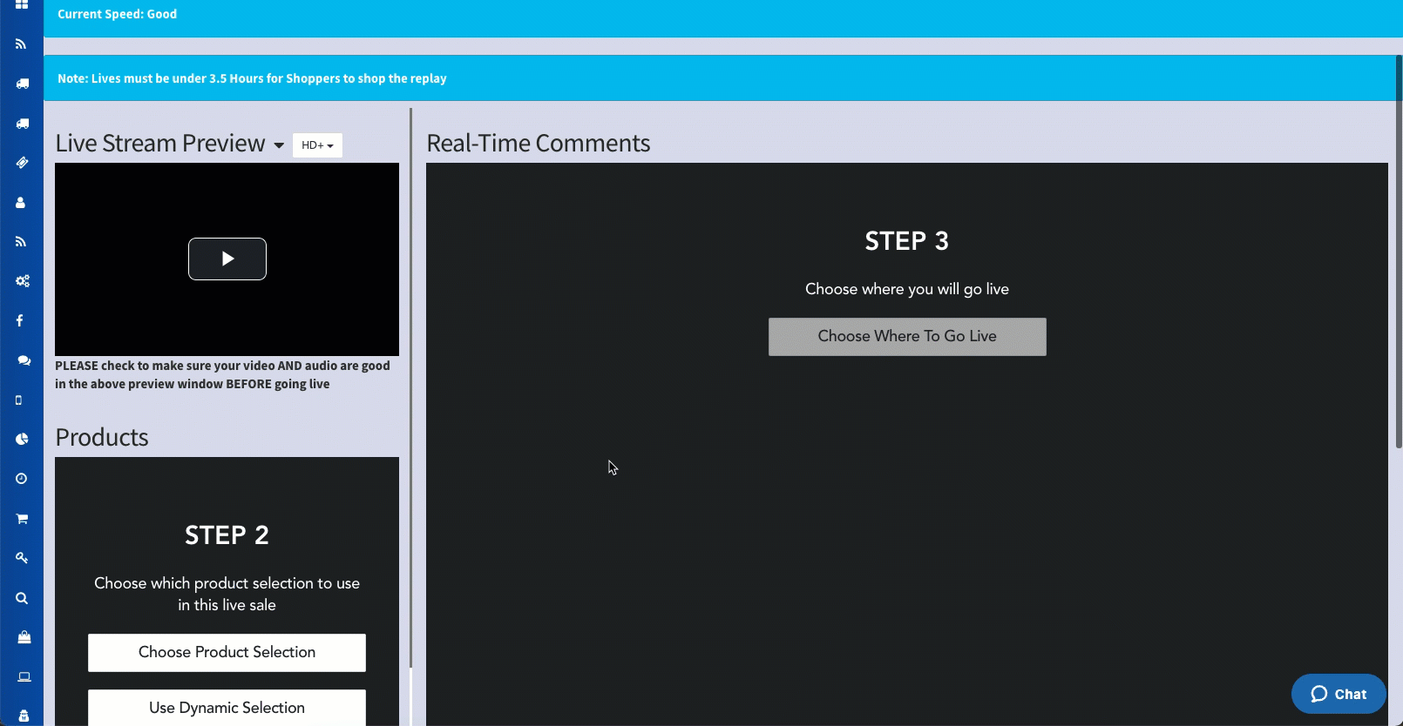The height and width of the screenshot is (726, 1403).
Task: Open the pie chart reports icon
Action: pos(22,440)
